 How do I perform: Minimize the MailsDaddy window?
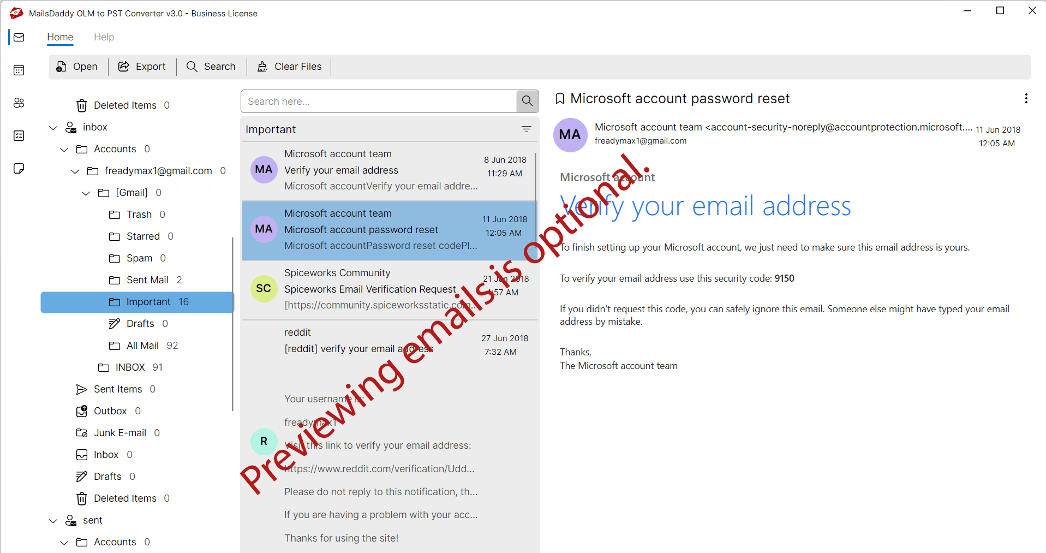968,11
